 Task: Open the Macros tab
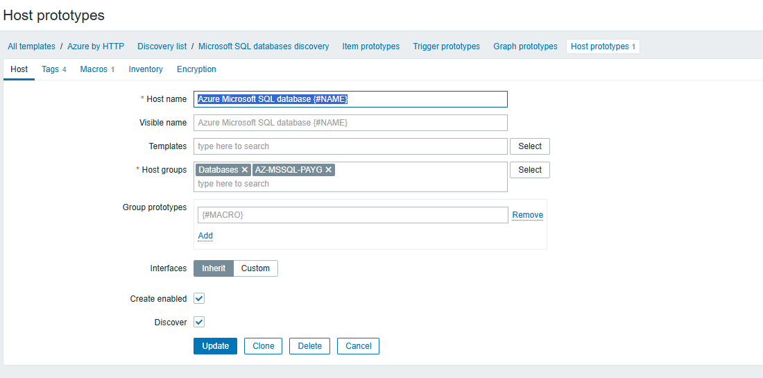[96, 69]
